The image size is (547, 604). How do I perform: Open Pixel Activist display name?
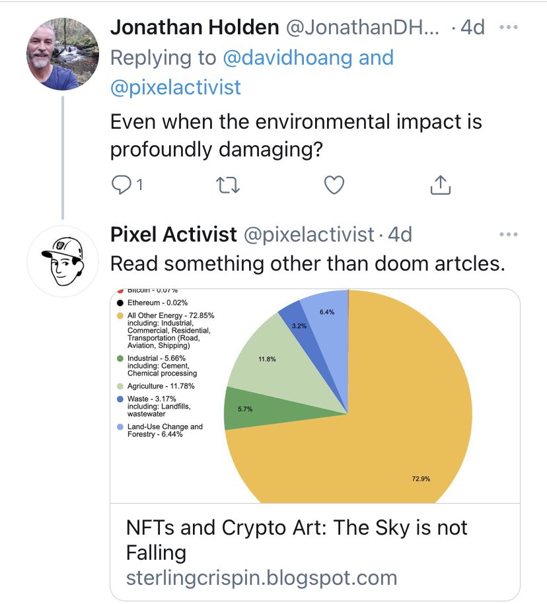pos(173,234)
